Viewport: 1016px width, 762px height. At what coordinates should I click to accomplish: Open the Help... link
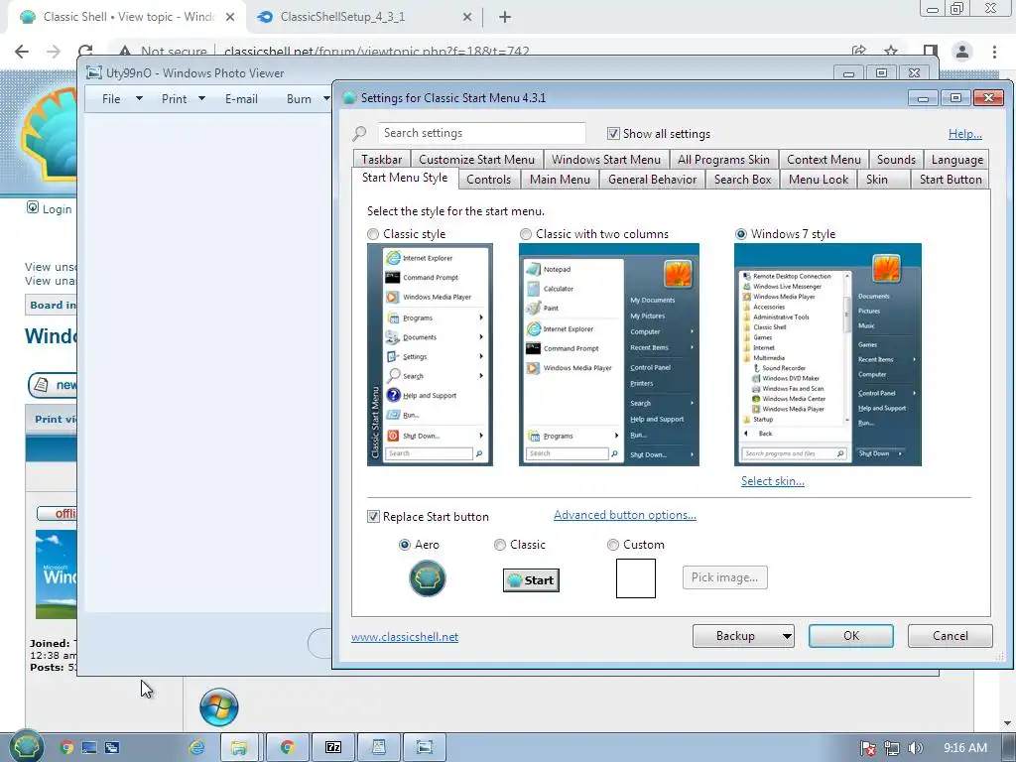click(x=964, y=134)
